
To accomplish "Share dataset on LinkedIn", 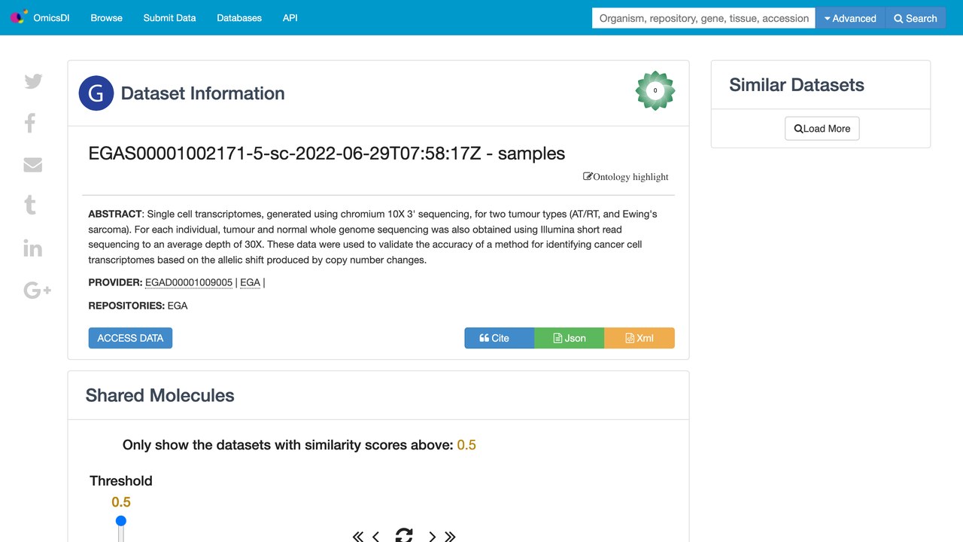I will pyautogui.click(x=33, y=248).
